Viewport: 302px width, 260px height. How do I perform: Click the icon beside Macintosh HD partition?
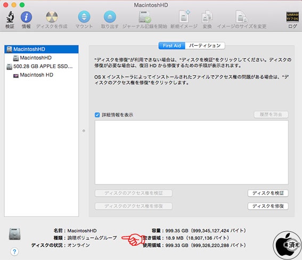coord(15,76)
